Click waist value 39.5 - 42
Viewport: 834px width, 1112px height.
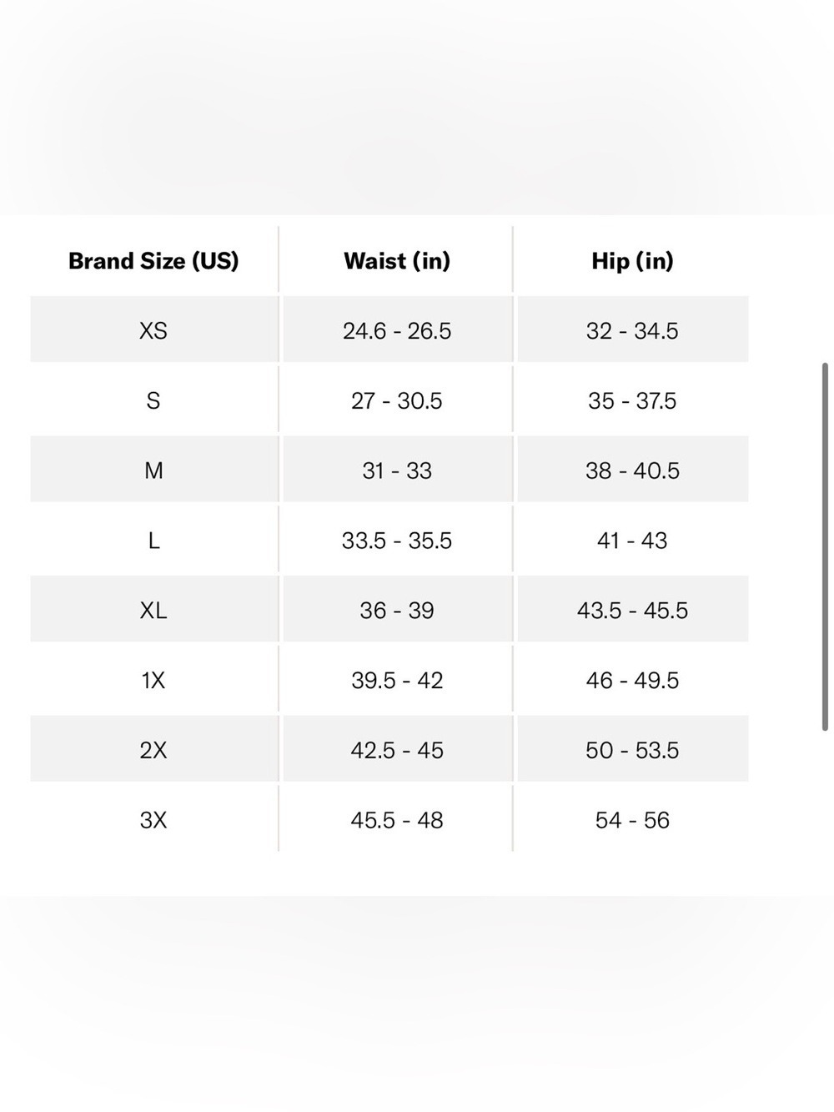[397, 681]
